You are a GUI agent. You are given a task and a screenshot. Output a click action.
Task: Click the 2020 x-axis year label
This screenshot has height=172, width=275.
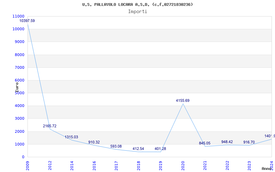click(x=183, y=165)
